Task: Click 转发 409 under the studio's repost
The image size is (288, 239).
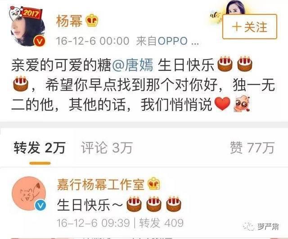Action: coord(161,223)
